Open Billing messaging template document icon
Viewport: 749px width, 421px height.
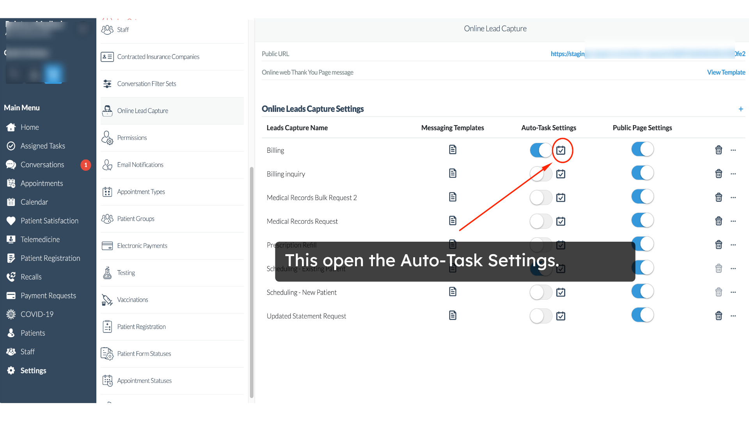(x=453, y=149)
